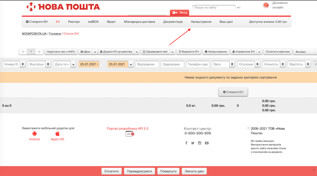This screenshot has height=176, width=317.
Task: Open the Twitter social page
Action: coord(193,143)
